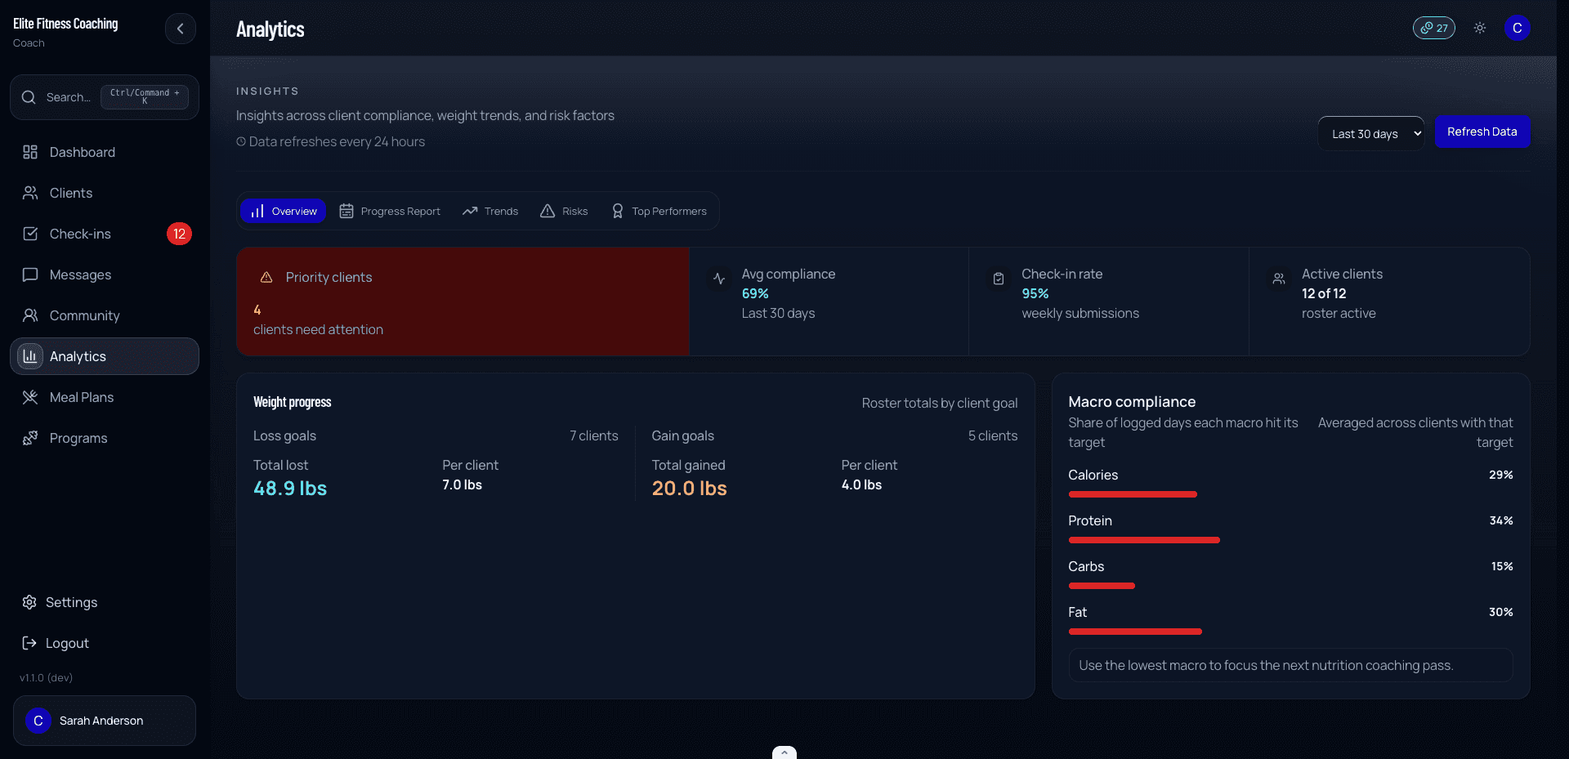Click the 20.0 lbs total gained value
The image size is (1569, 759).
pos(689,489)
